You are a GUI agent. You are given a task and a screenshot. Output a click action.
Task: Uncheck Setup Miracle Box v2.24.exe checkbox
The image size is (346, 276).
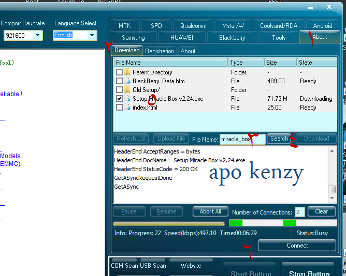coord(119,99)
